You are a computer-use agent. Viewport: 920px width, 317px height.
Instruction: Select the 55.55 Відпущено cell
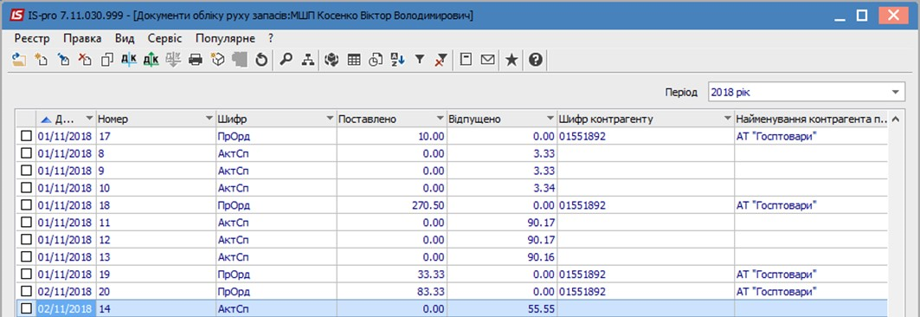click(x=502, y=309)
